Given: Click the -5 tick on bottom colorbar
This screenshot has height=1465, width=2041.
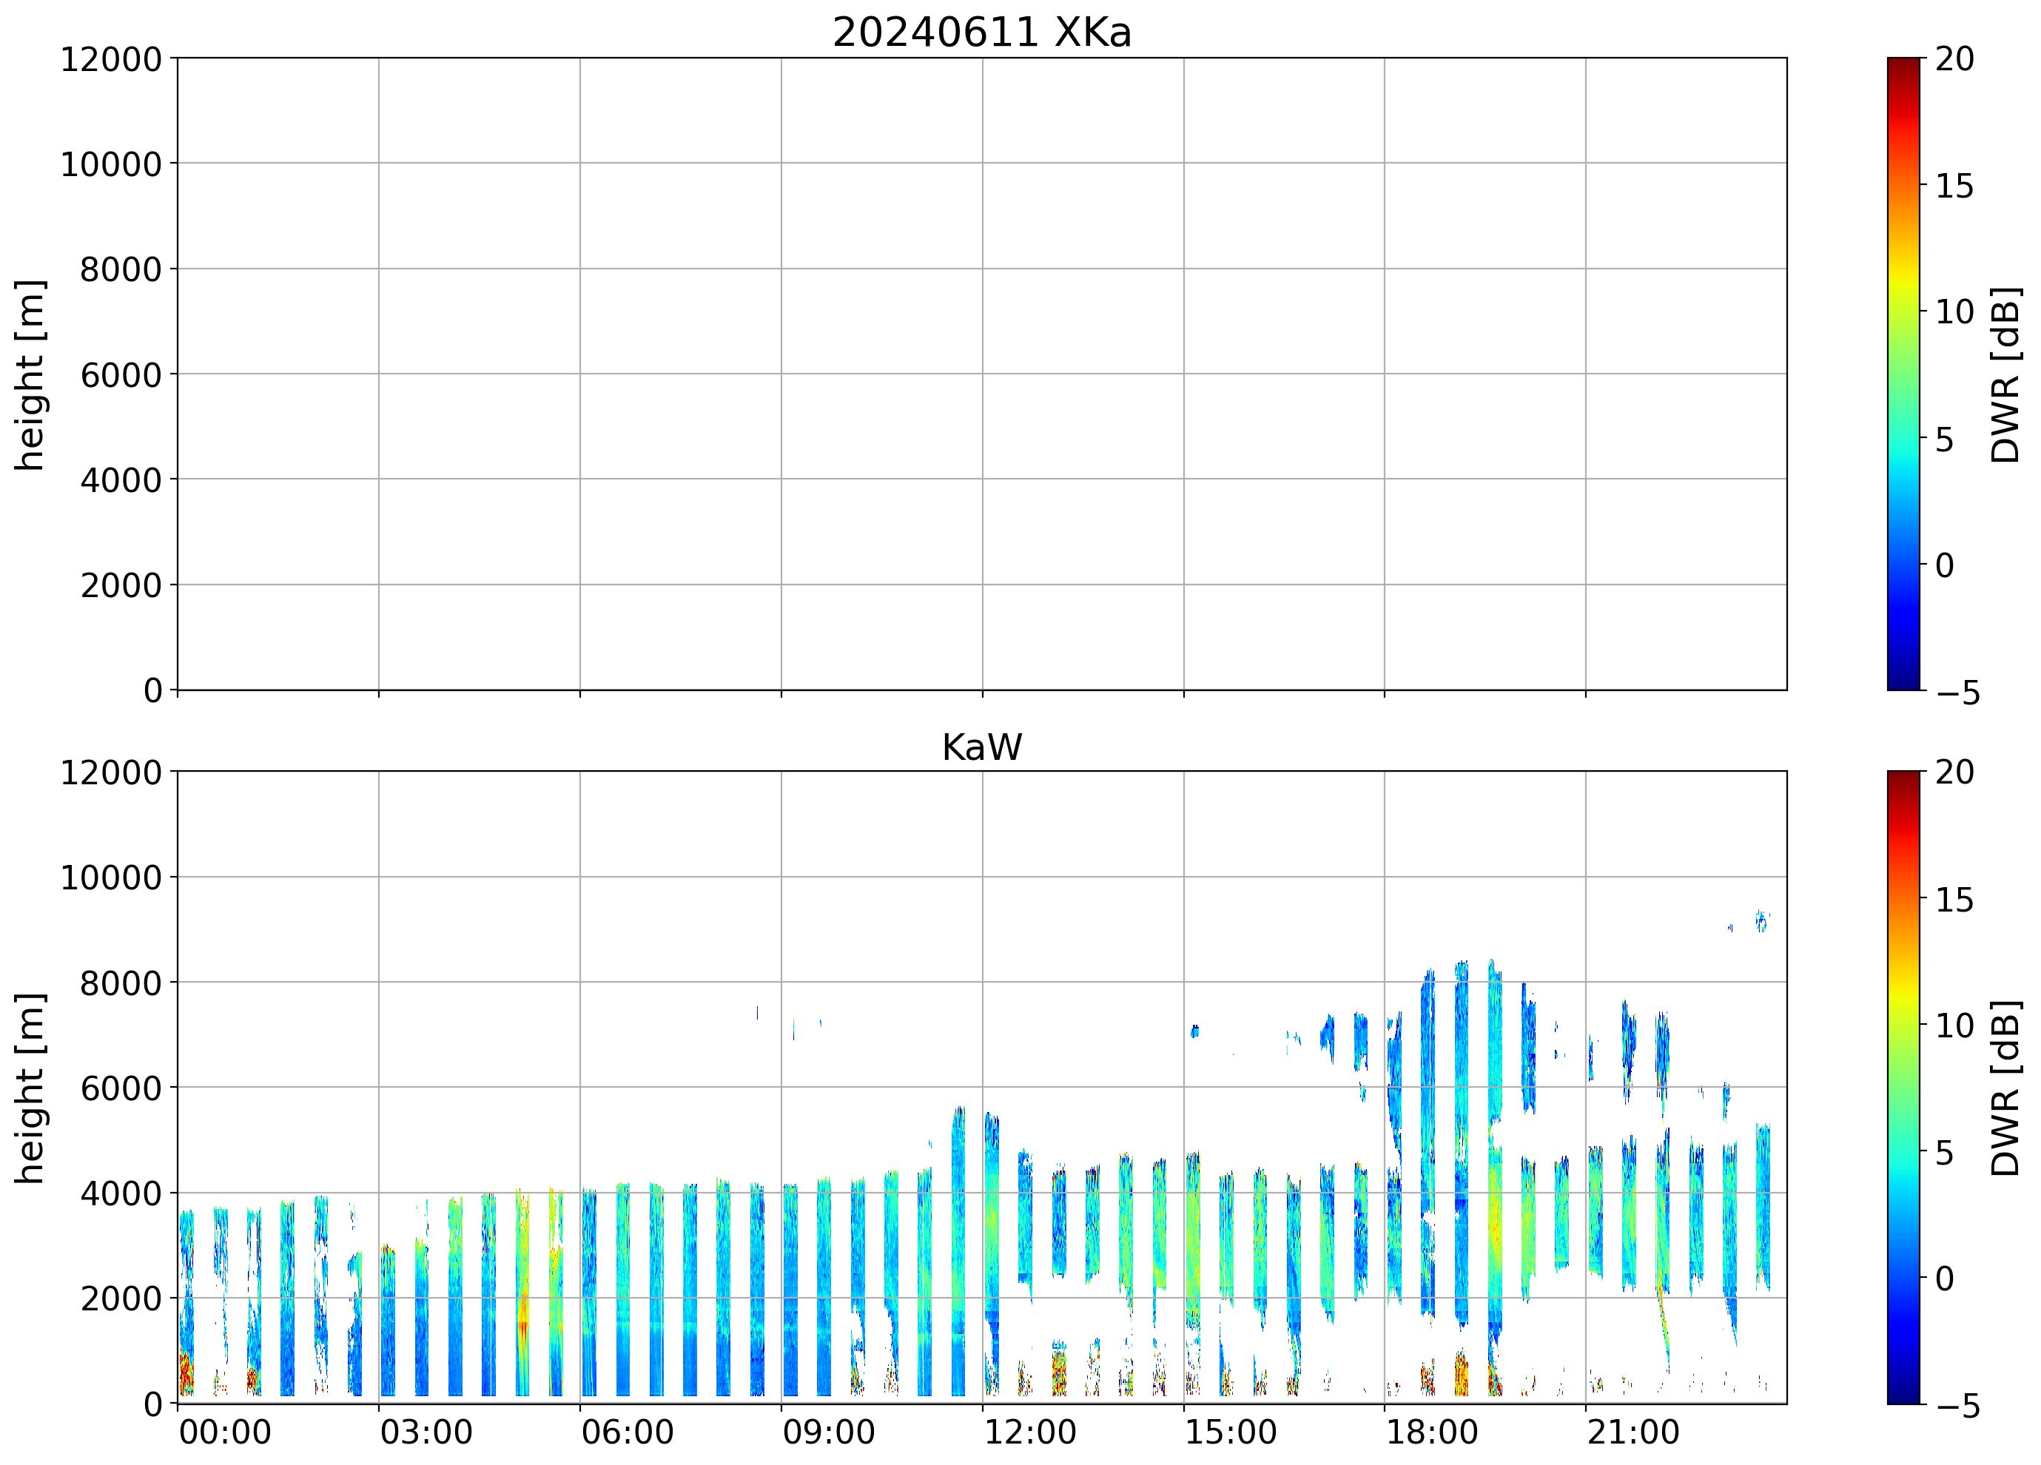Looking at the screenshot, I should 1957,1406.
